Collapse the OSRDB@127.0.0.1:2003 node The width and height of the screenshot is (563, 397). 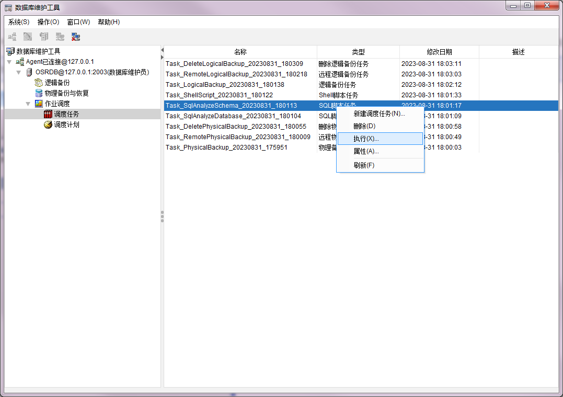tap(19, 72)
